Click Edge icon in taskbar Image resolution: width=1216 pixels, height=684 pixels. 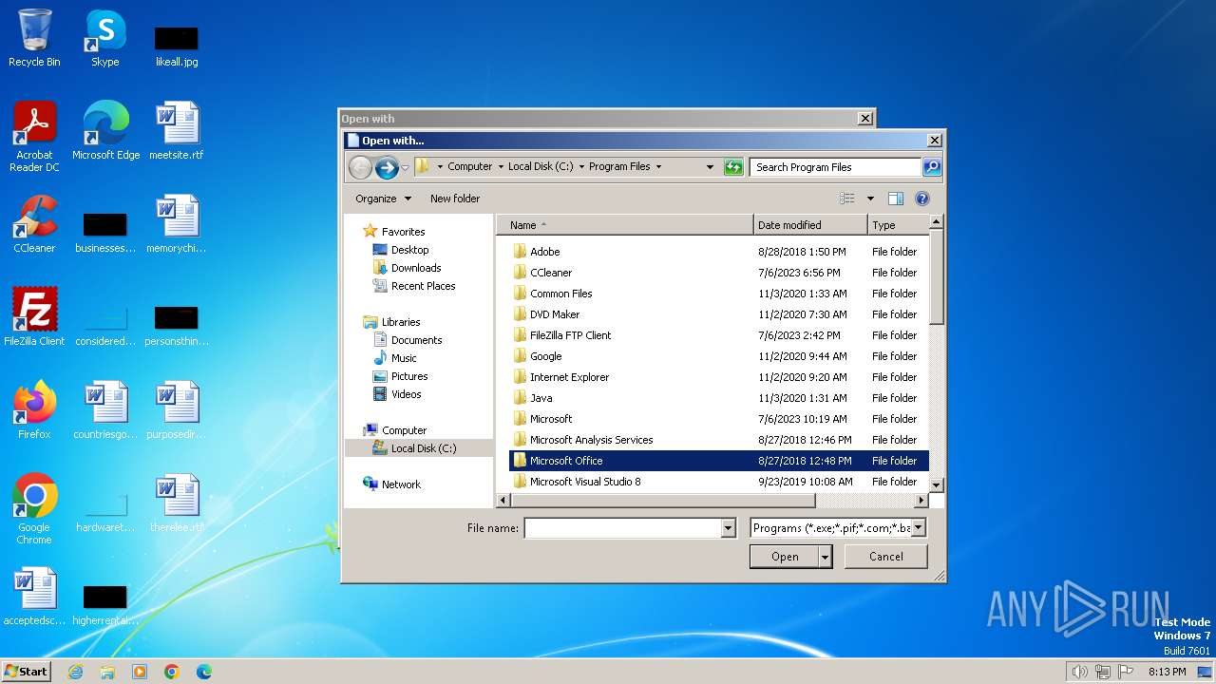204,672
